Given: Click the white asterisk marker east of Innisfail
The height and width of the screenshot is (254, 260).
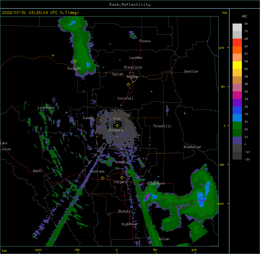Looking at the screenshot, I should tap(151, 91).
